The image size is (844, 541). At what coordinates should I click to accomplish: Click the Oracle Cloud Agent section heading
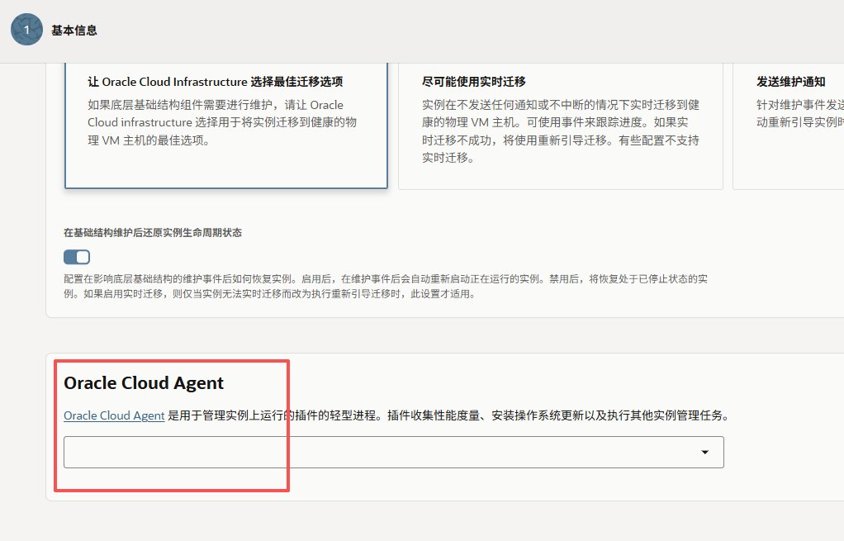(x=144, y=382)
